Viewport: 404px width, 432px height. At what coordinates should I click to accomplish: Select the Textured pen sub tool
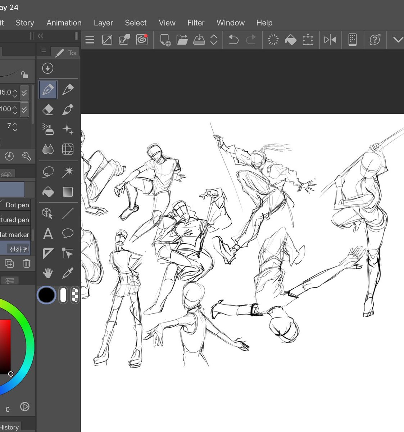[15, 220]
